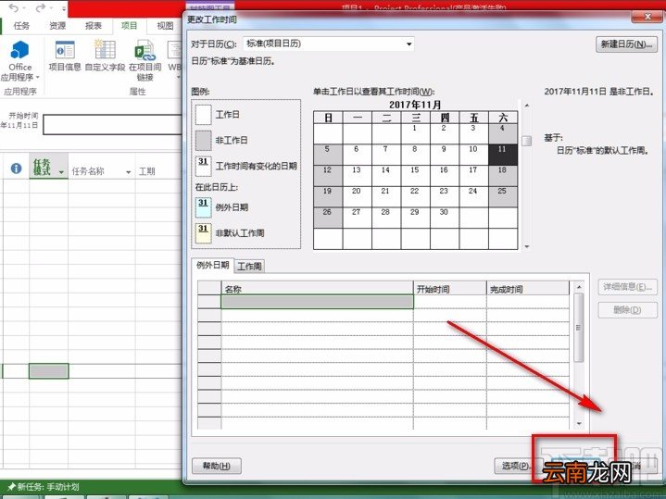Click exceptions table scrollbar down arrow
The width and height of the screenshot is (666, 499).
pos(579,424)
